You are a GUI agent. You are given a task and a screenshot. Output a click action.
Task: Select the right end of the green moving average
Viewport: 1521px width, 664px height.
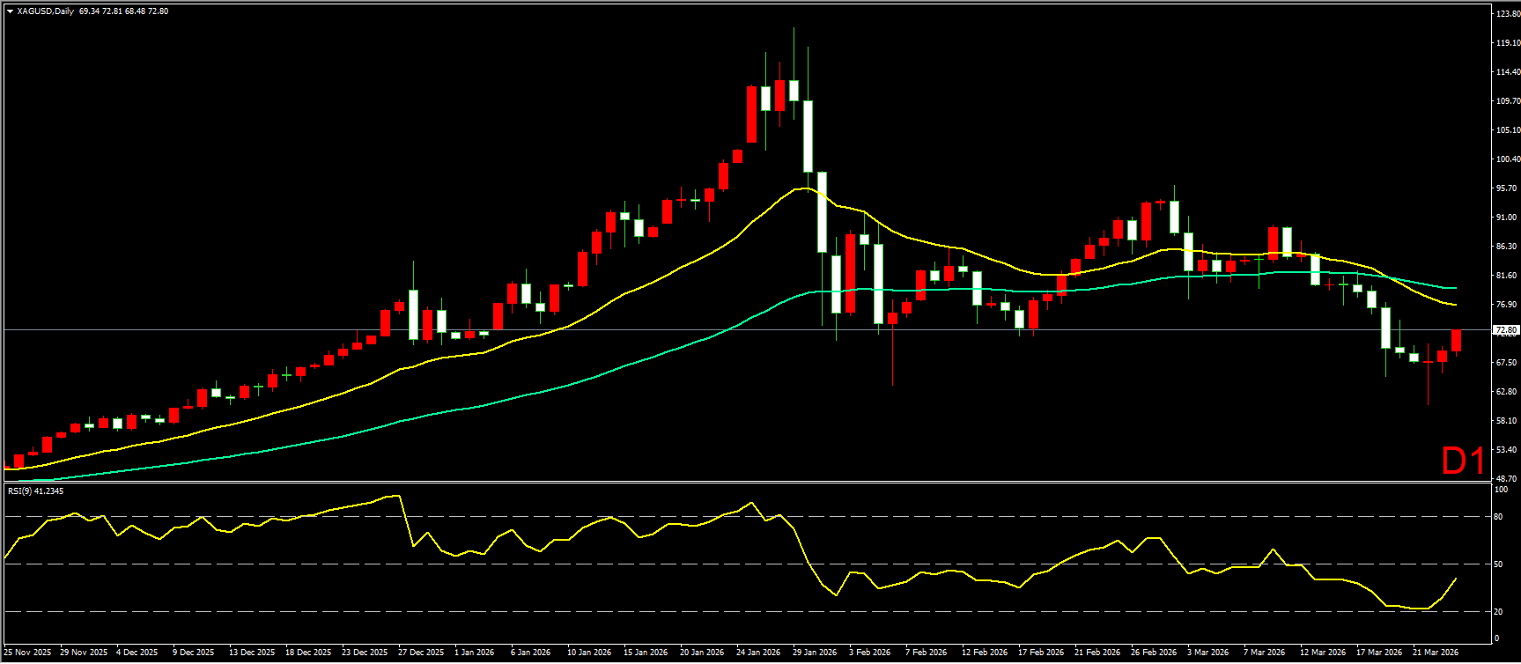pyautogui.click(x=1455, y=288)
